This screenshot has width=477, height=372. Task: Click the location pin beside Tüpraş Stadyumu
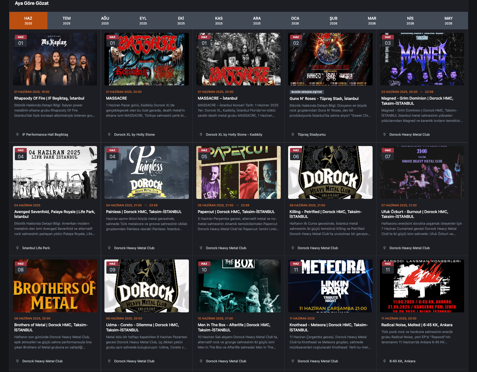click(x=293, y=134)
